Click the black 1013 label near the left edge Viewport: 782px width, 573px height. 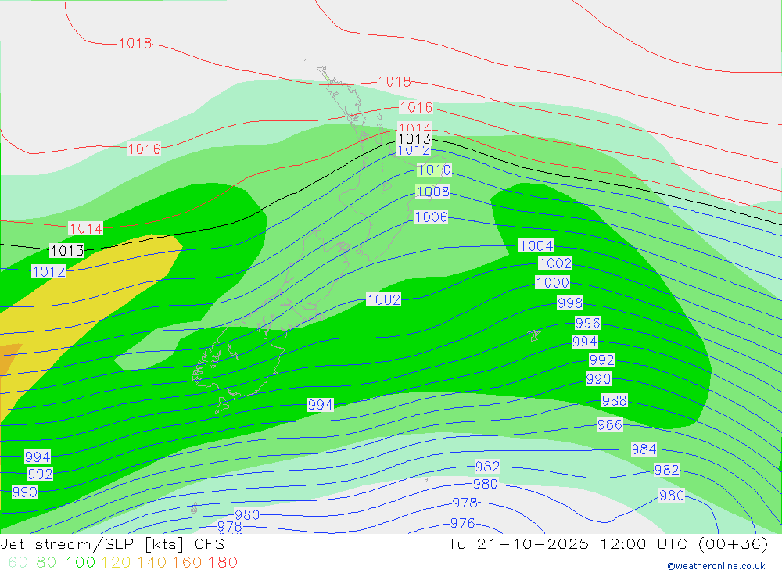pyautogui.click(x=66, y=250)
